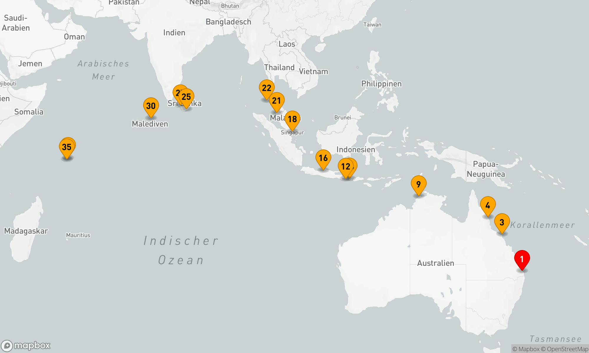Open the Mapbox logo link
Viewport: 589px width, 353px height.
(x=26, y=345)
